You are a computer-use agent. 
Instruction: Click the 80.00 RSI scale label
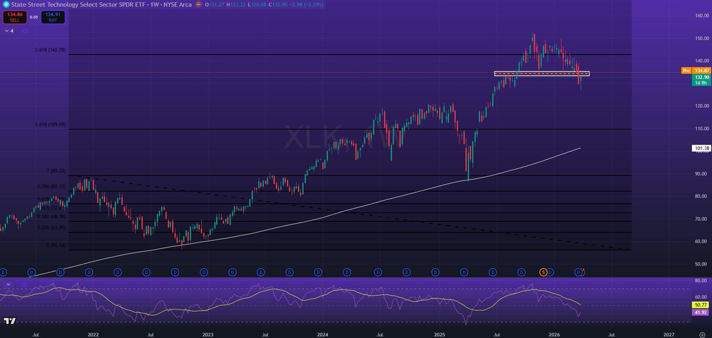[702, 281]
